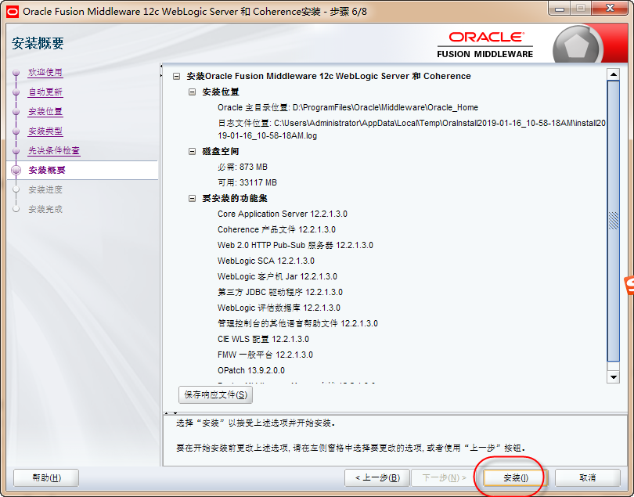Select the 可用: 33117 MB line
634x497 pixels.
click(247, 183)
